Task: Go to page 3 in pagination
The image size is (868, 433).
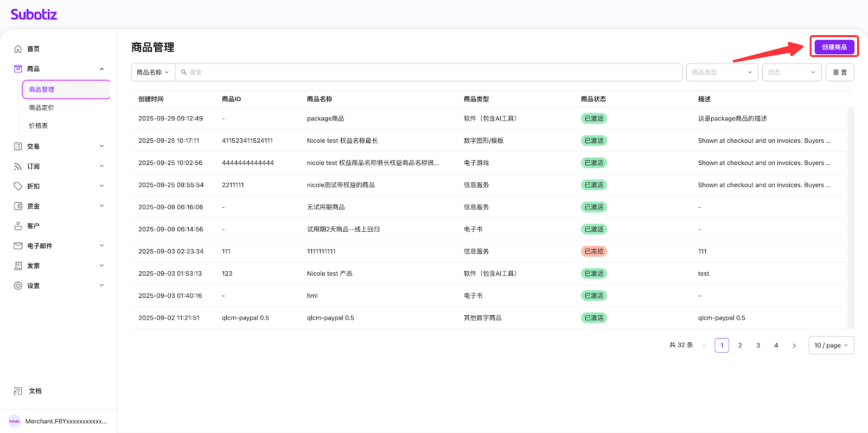Action: (758, 345)
